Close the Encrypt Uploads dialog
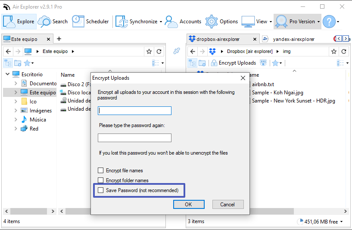Viewport: 352px width, 230px height. click(243, 78)
